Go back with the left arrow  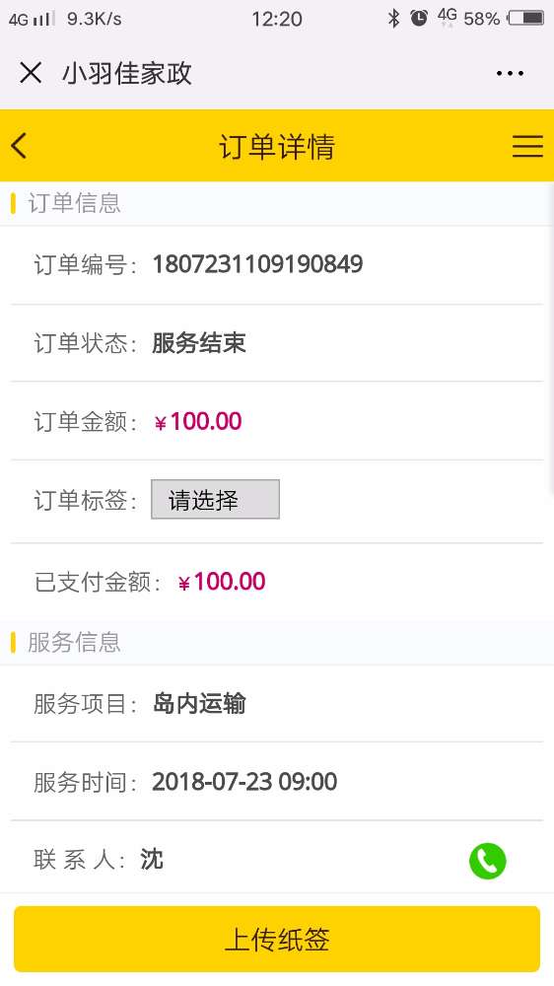tap(19, 146)
